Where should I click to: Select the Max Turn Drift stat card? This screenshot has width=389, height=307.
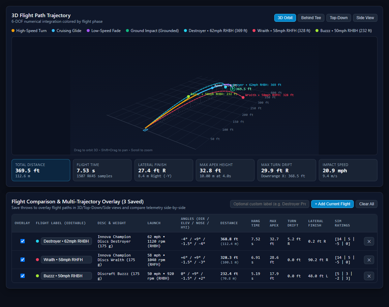point(286,170)
